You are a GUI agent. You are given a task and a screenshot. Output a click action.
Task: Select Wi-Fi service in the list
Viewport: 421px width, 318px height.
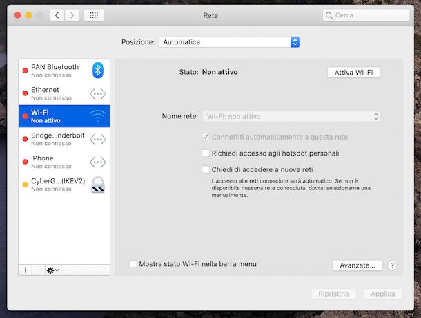click(64, 116)
